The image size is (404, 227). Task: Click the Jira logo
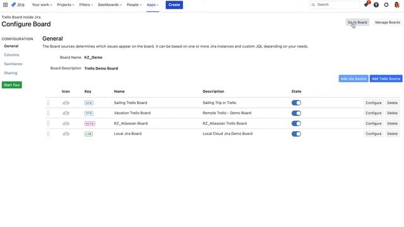[x=18, y=4]
